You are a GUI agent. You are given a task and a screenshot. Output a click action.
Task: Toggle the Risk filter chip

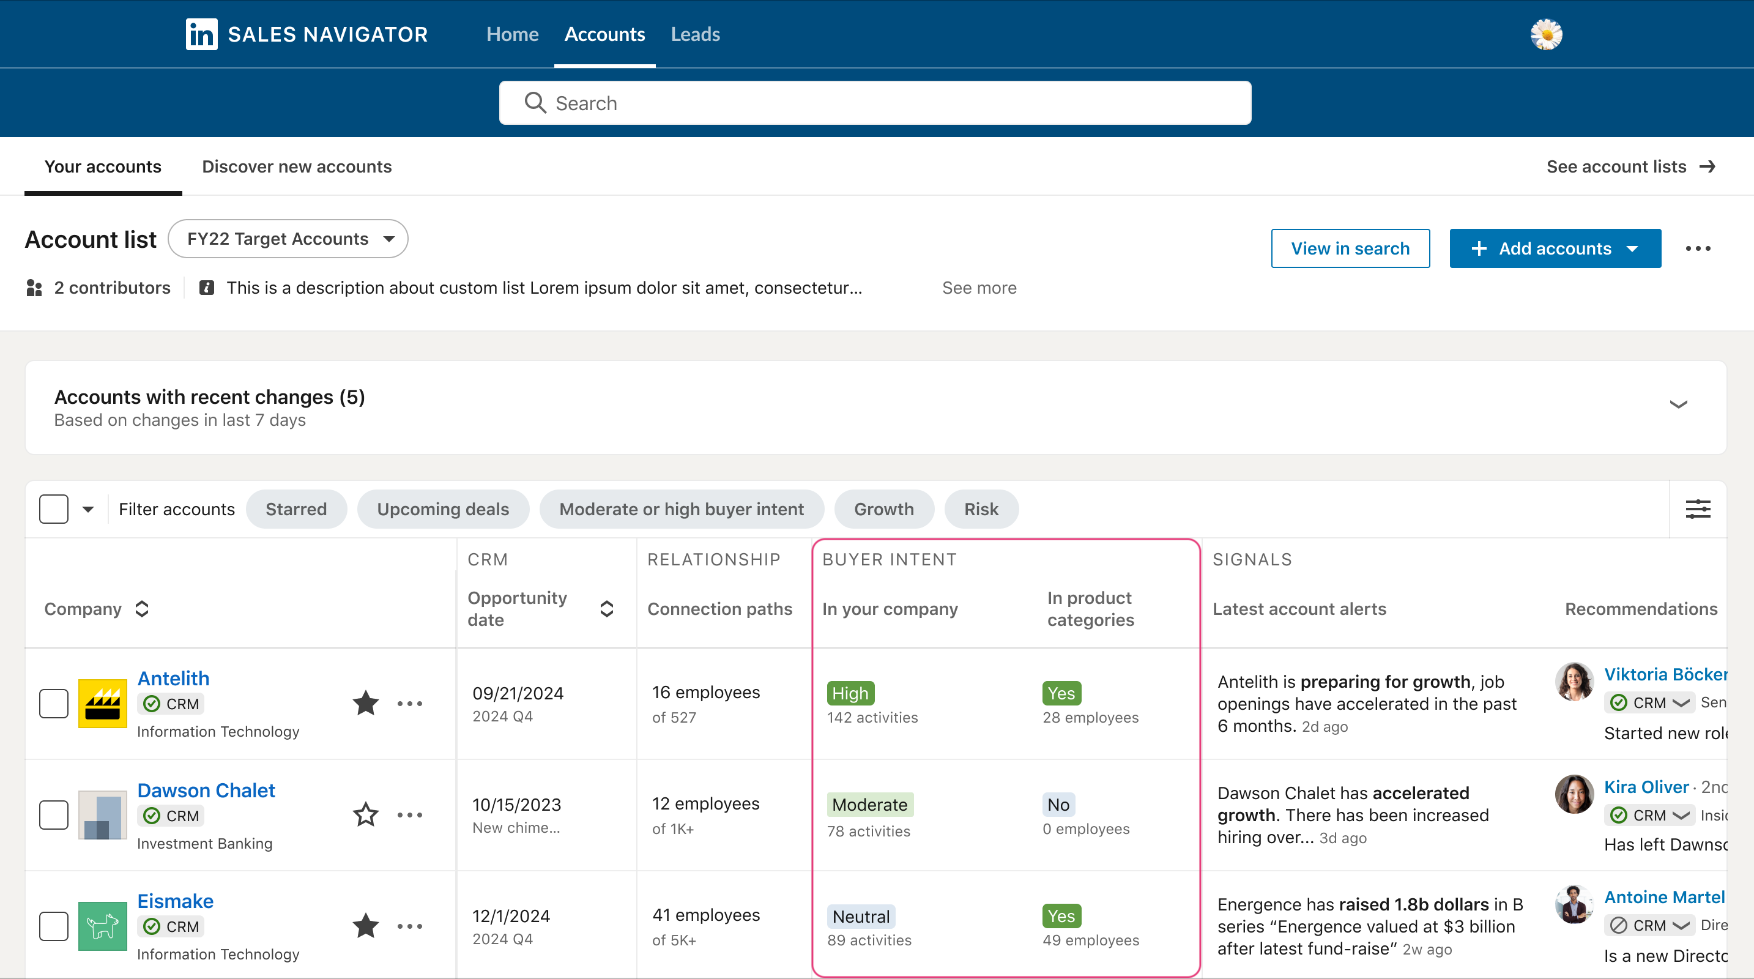(x=981, y=508)
